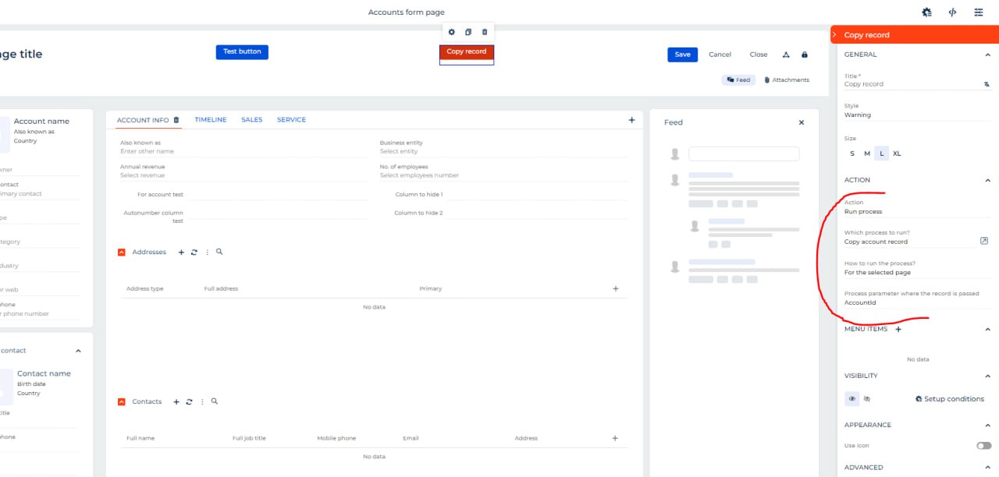This screenshot has width=999, height=477.
Task: Collapse the ADVANCED section
Action: click(x=987, y=468)
